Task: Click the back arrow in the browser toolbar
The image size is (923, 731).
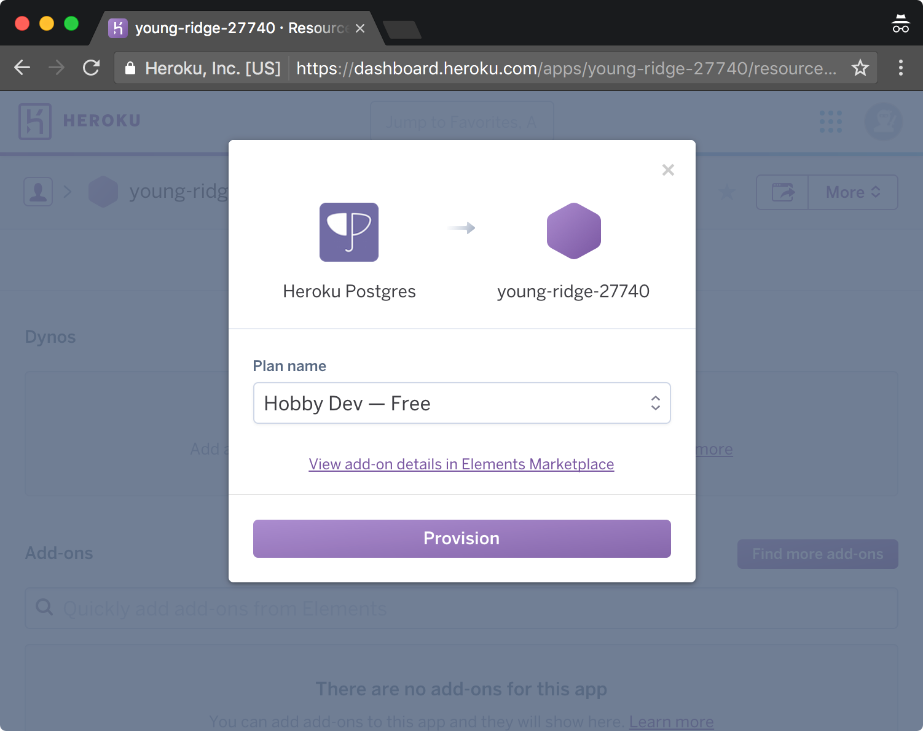Action: [22, 68]
